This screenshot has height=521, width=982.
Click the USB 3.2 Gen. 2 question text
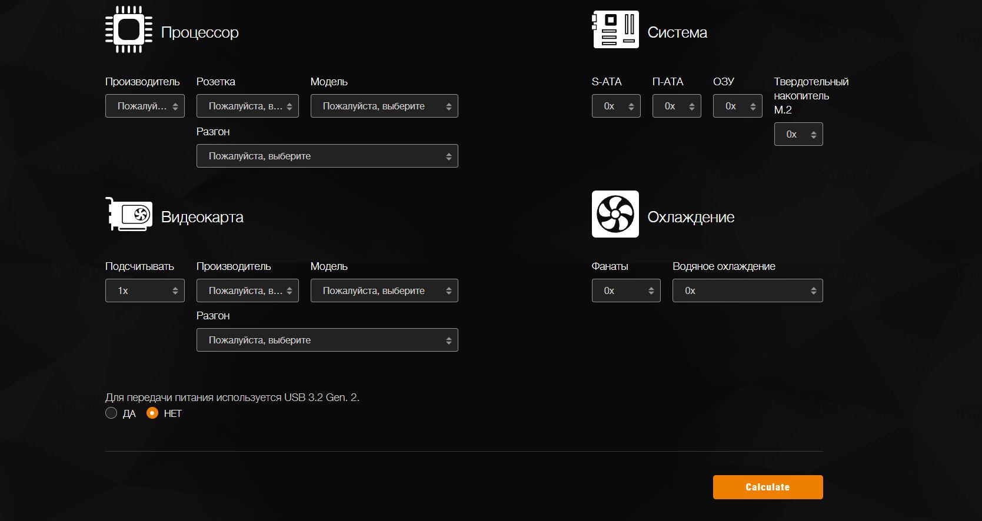[x=232, y=397]
